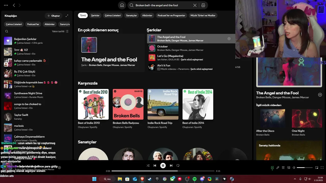The height and width of the screenshot is (183, 326).
Task: Open the Browse icon next to search
Action: [x=203, y=5]
